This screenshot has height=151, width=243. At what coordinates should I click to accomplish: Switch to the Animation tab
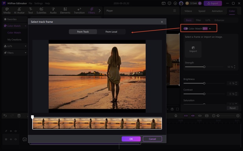click(217, 11)
